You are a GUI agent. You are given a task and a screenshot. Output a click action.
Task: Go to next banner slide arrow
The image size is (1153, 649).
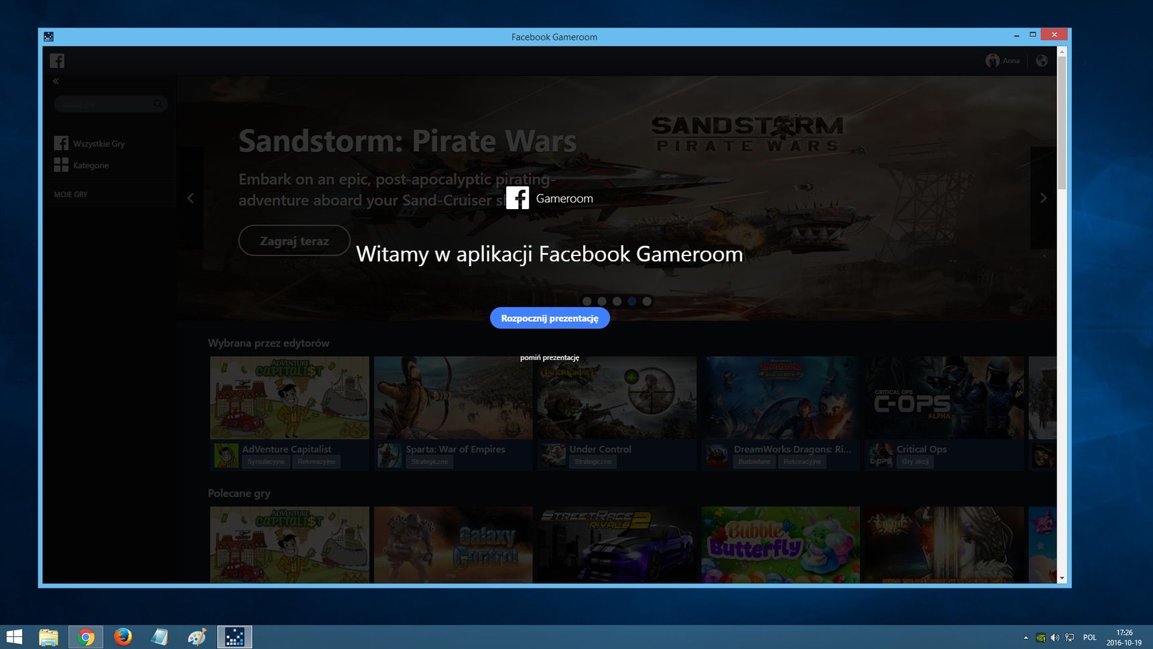1043,198
